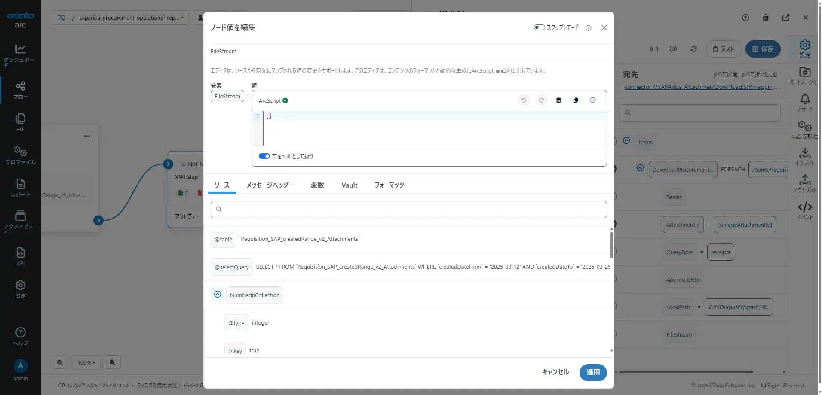The image size is (822, 395).
Task: Toggle スクリプトモード switch
Action: click(539, 27)
